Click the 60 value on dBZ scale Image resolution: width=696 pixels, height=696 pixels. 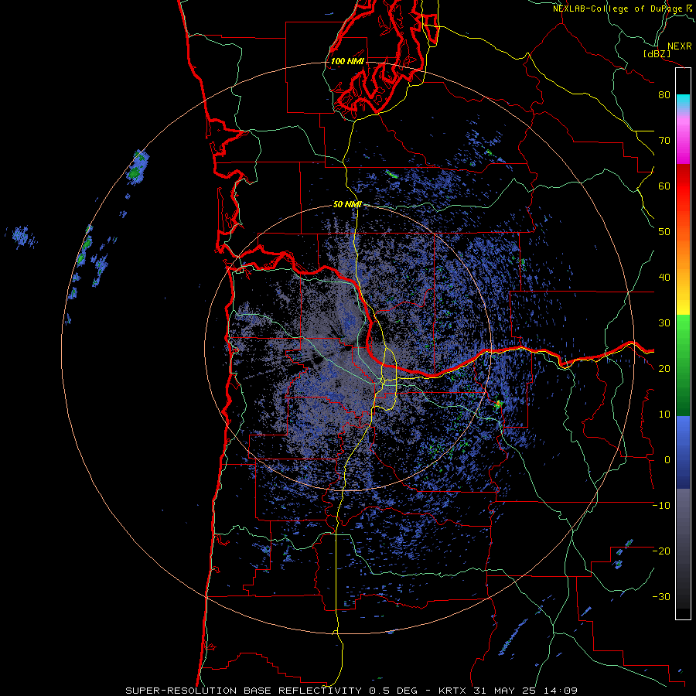click(x=664, y=186)
